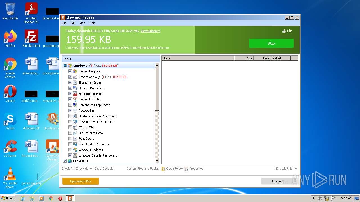Click the Windows Updates icon

pyautogui.click(x=75, y=150)
